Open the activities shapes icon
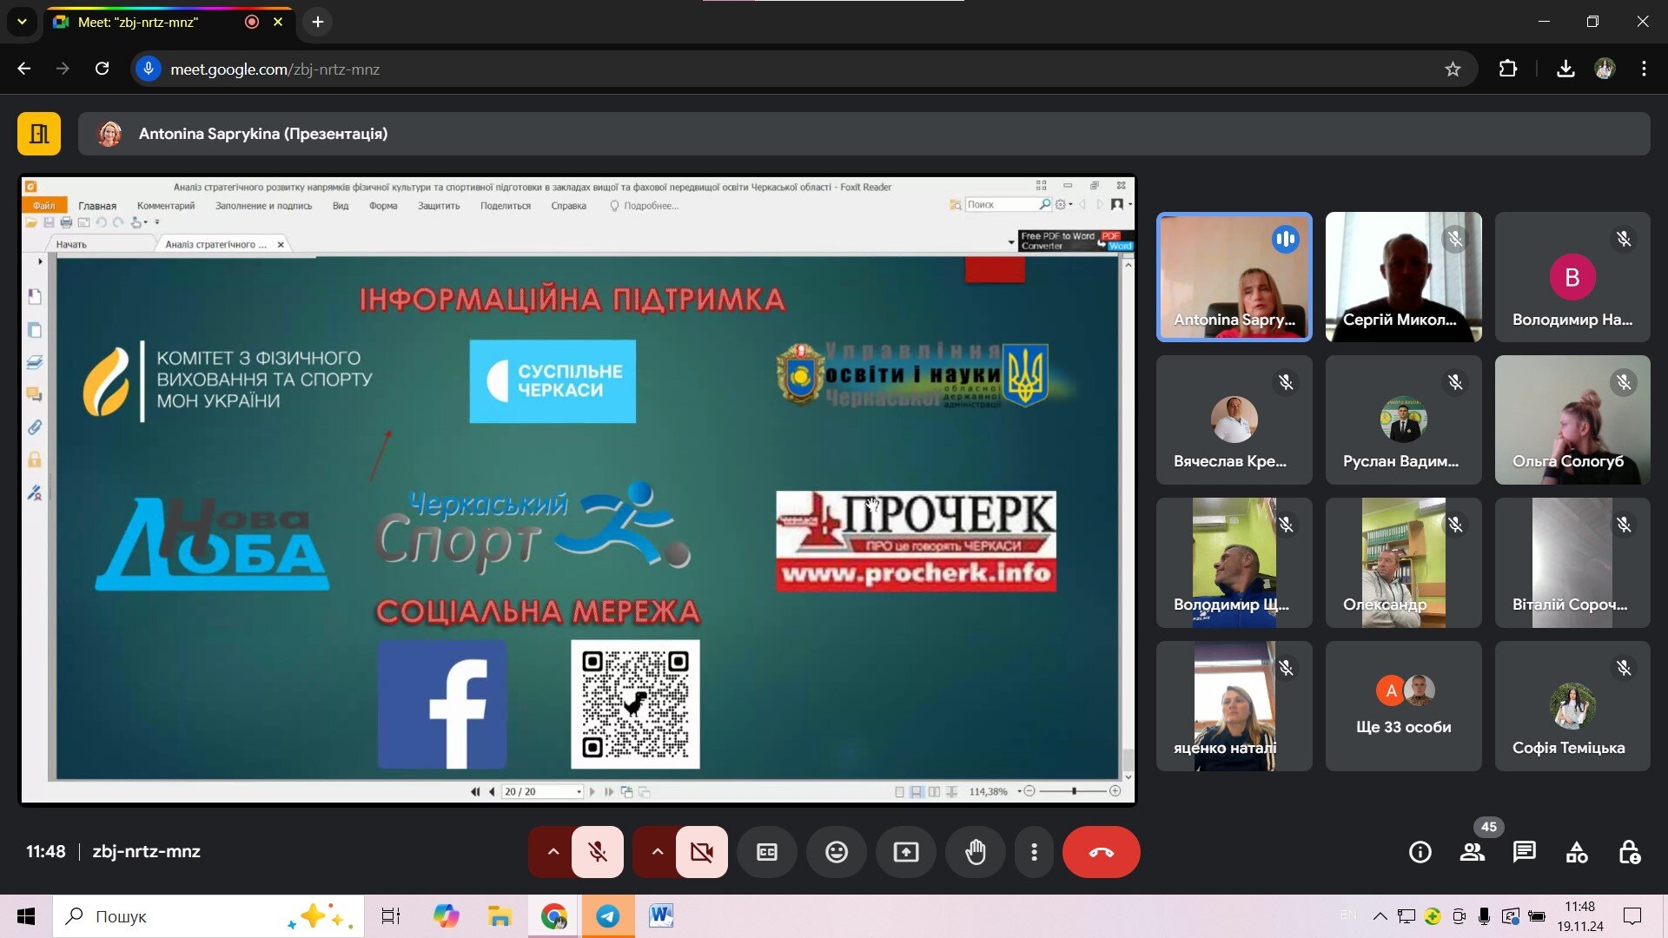1668x938 pixels. click(x=1577, y=852)
